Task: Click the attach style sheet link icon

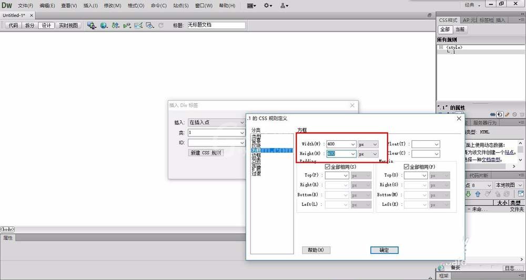Action: click(x=493, y=115)
